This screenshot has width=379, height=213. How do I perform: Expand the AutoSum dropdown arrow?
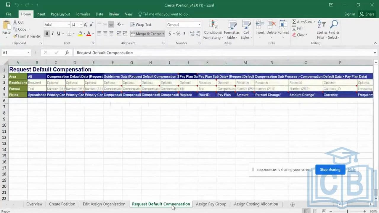314,22
